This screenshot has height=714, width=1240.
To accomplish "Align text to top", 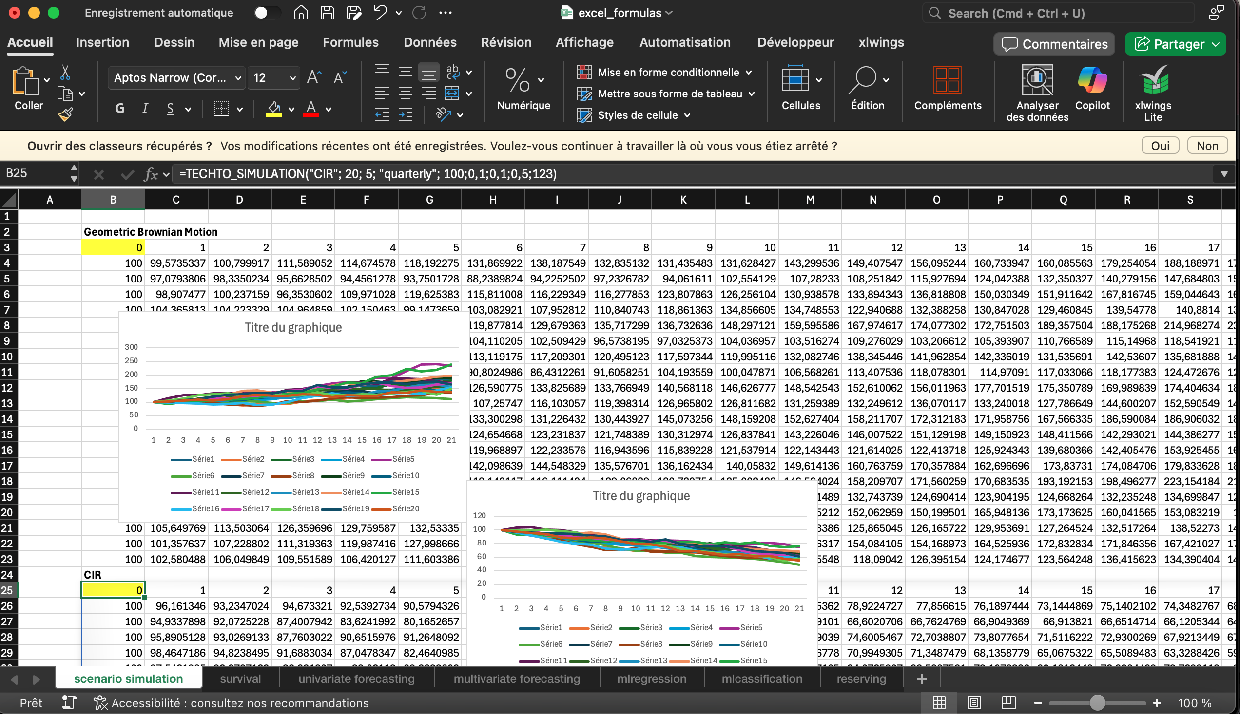I will pos(382,71).
